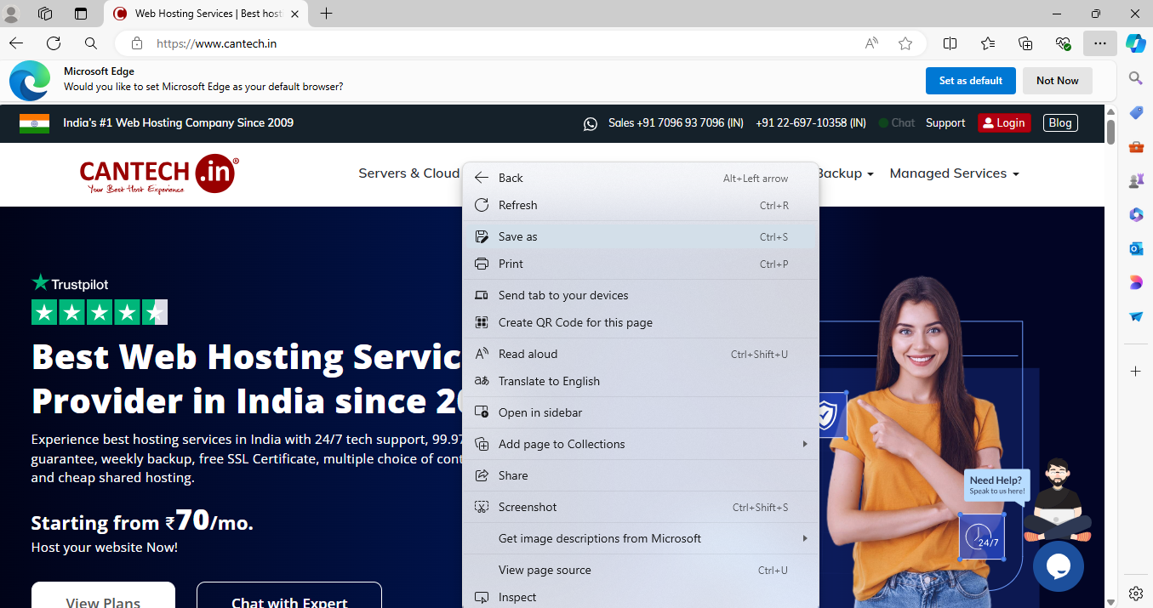Click the Chat with Expert button
This screenshot has height=608, width=1153.
[289, 595]
